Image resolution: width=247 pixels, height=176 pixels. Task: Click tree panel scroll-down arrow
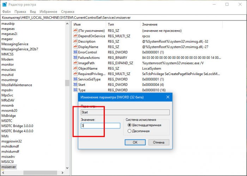(67, 168)
